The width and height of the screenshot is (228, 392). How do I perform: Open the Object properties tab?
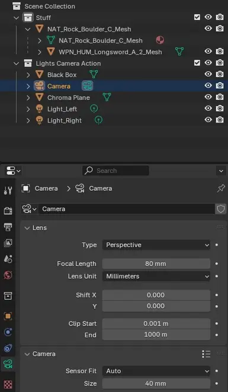pos(8,316)
